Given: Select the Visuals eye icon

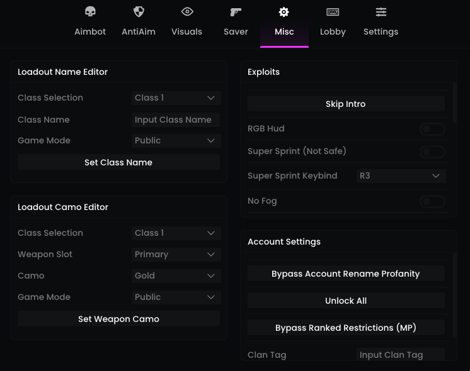Looking at the screenshot, I should 187,12.
